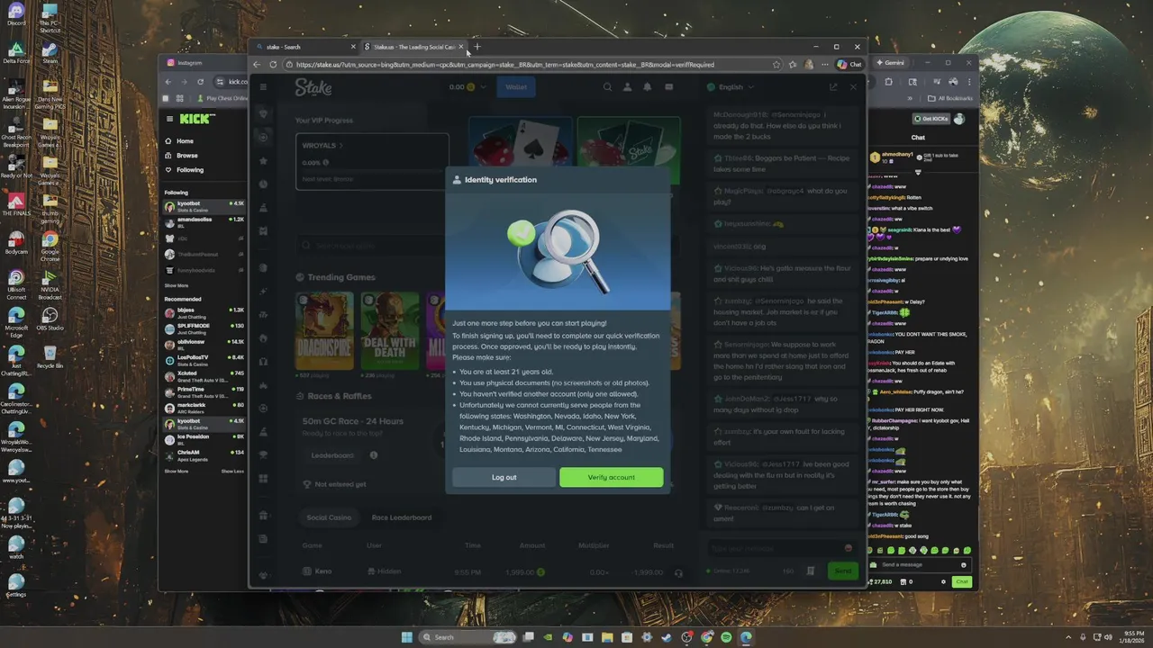Click Get KICKs button in Kick window
The height and width of the screenshot is (648, 1153).
(931, 119)
